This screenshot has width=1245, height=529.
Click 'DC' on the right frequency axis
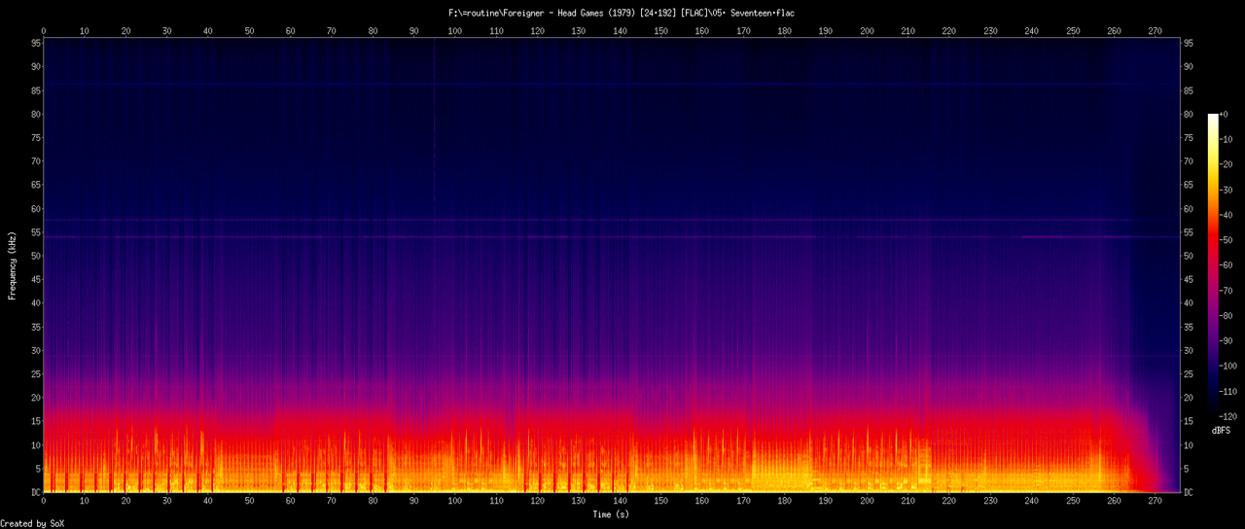1189,493
